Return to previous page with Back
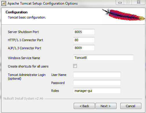Image resolution: width=146 pixels, height=113 pixels. (84, 106)
